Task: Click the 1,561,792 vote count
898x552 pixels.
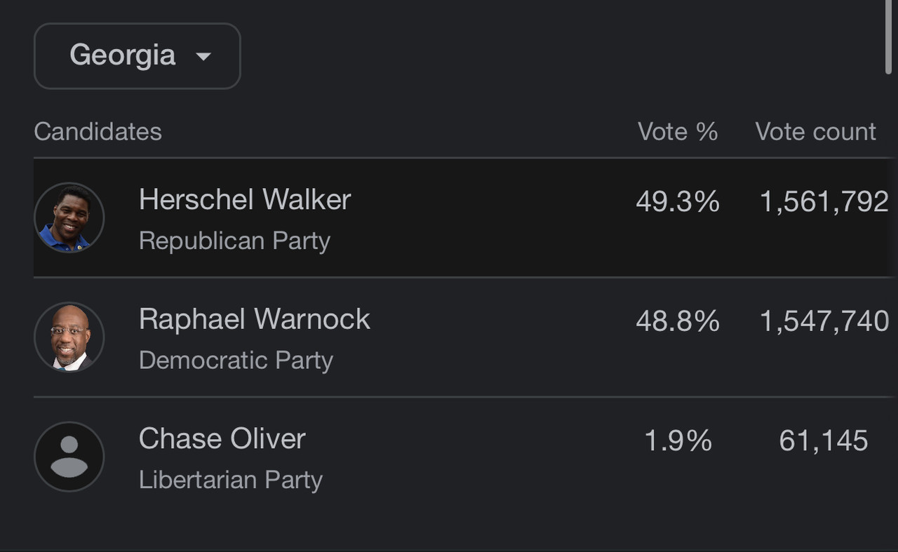Action: click(x=824, y=202)
